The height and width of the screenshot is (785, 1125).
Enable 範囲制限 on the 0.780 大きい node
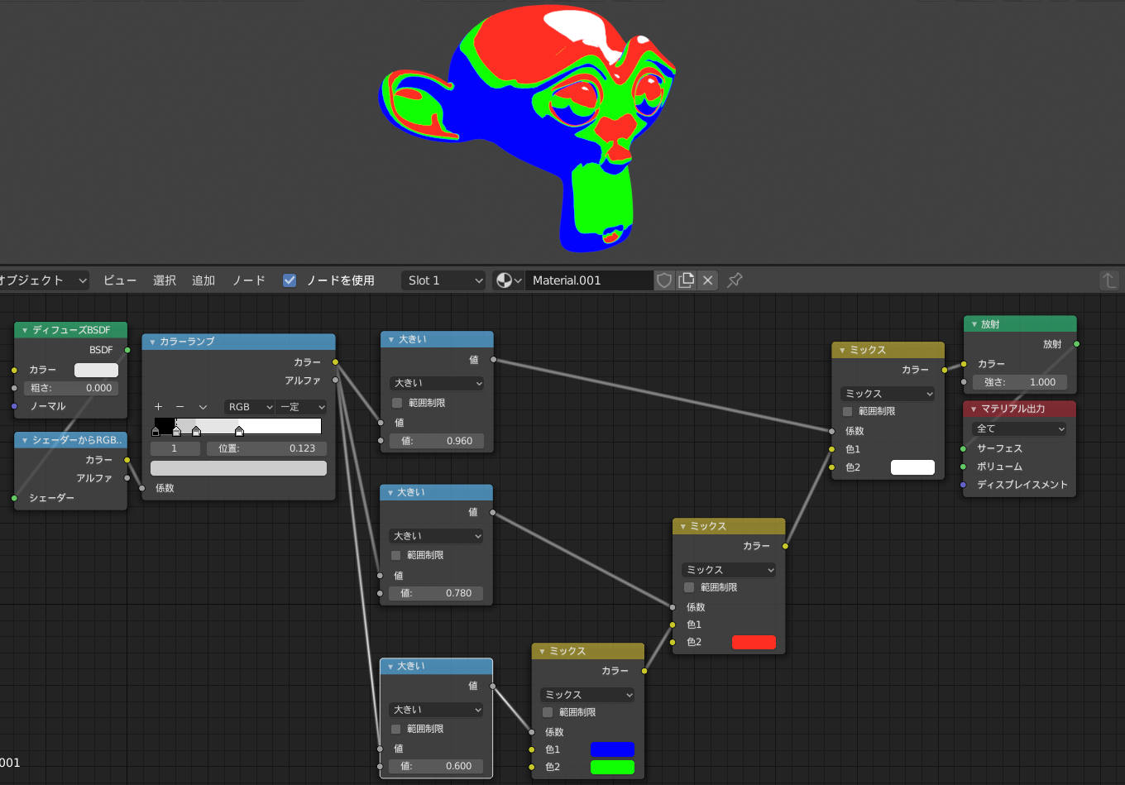396,555
